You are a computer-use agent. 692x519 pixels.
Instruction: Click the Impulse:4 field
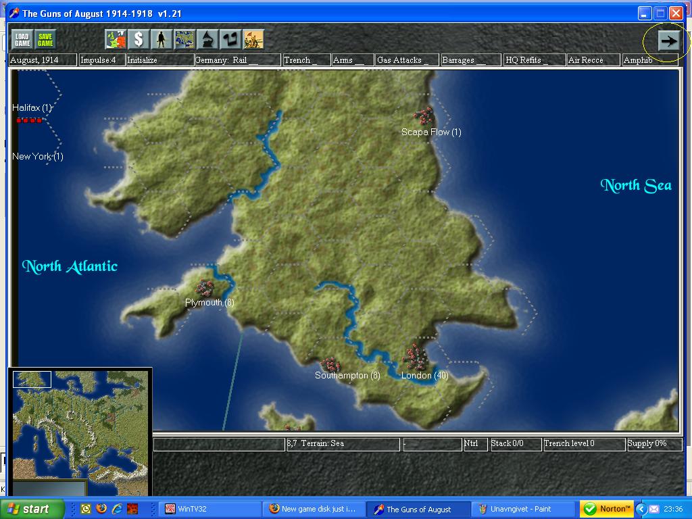(101, 60)
